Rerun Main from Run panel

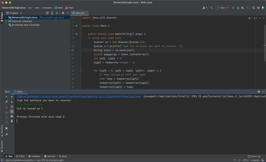[x=7, y=97]
